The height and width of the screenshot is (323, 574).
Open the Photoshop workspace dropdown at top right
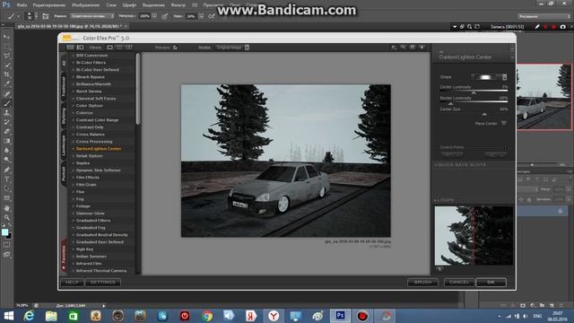pos(544,16)
